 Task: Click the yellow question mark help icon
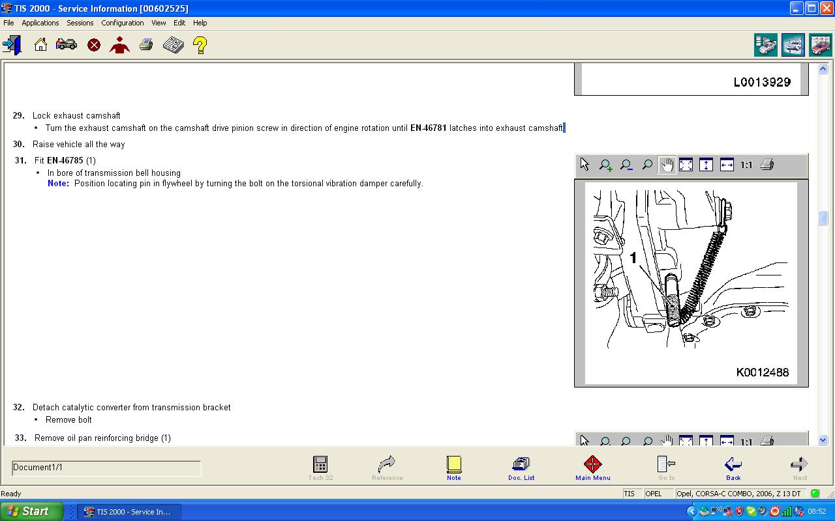tap(200, 45)
